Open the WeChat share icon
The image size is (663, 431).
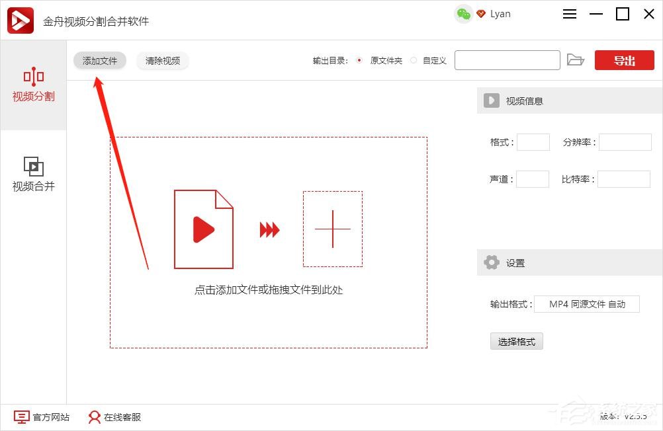[x=463, y=13]
